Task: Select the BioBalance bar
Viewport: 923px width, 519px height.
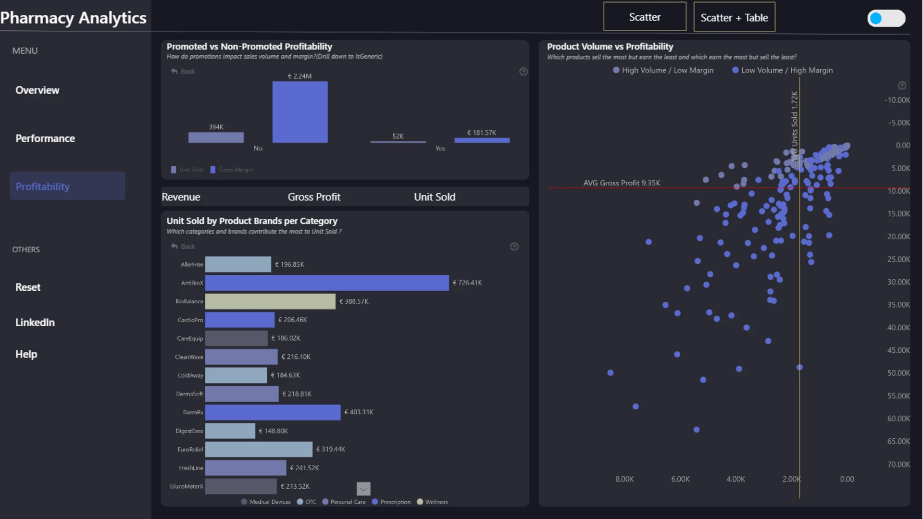Action: 270,301
